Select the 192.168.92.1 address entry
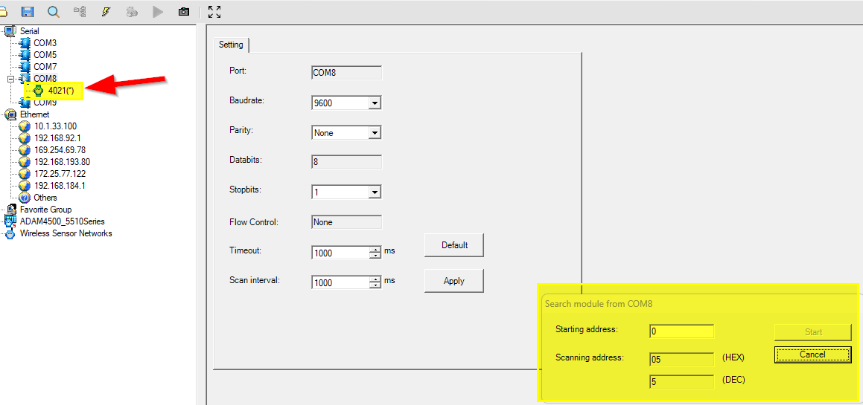Image resolution: width=863 pixels, height=405 pixels. point(57,138)
